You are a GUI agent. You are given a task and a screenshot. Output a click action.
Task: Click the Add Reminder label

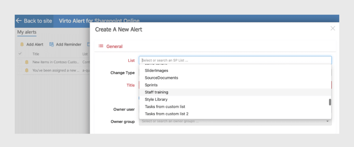point(69,44)
